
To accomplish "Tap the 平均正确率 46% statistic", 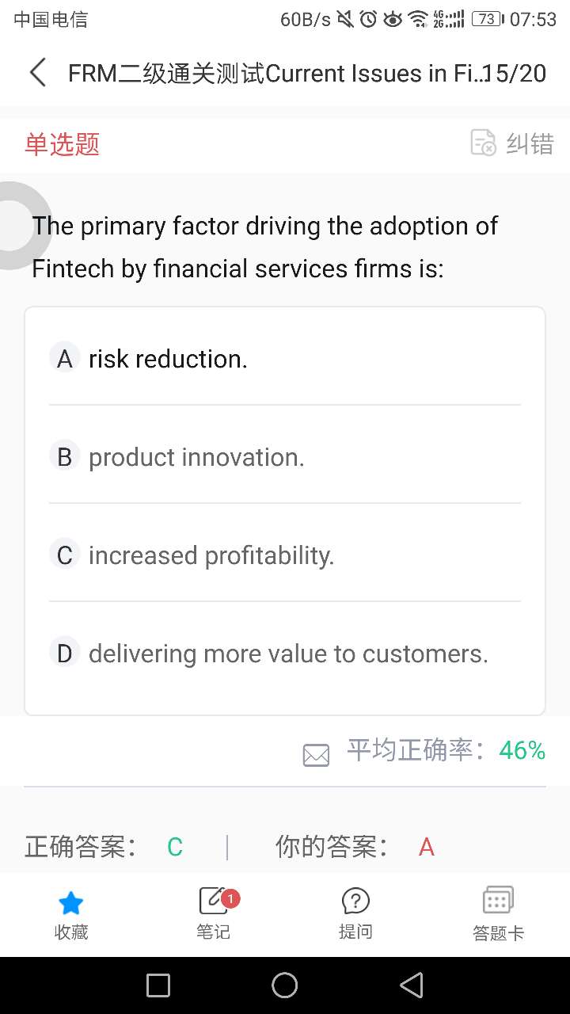I will pos(446,750).
